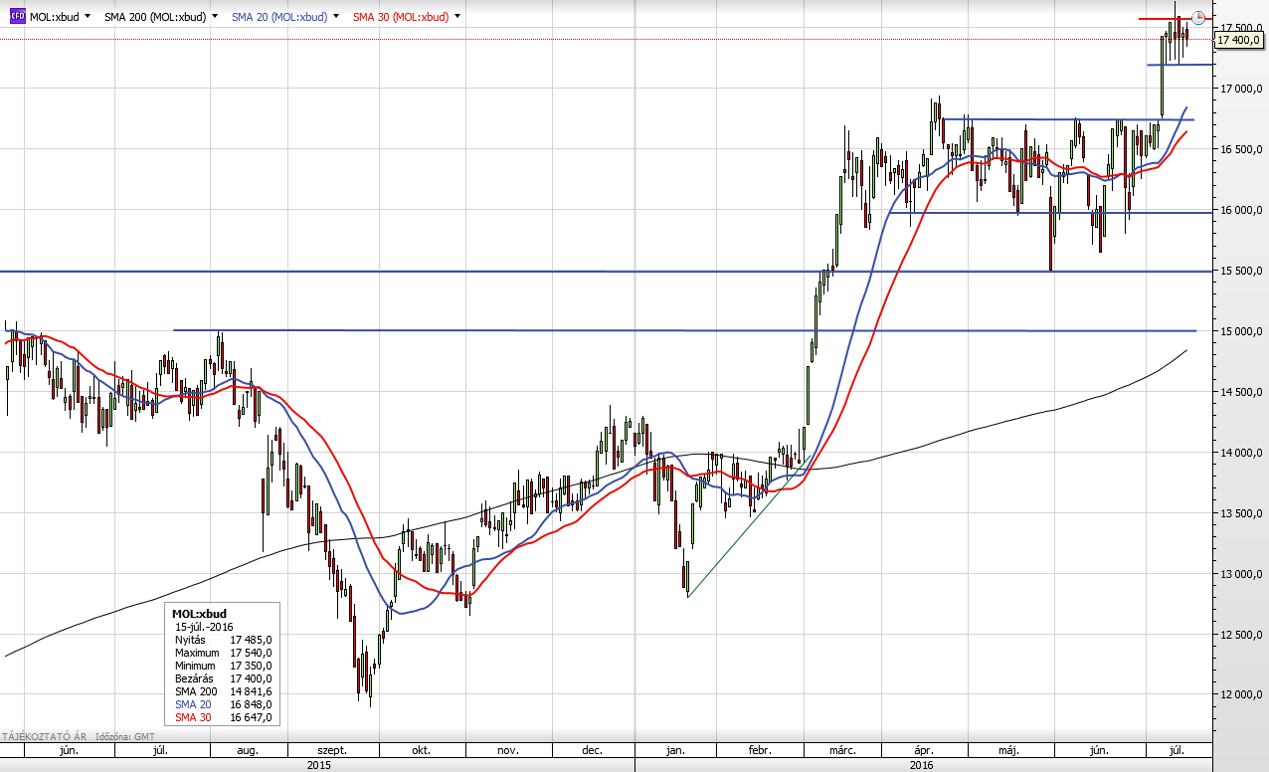The height and width of the screenshot is (772, 1269).
Task: Click the 14 000,0 price axis label
Action: [1240, 453]
